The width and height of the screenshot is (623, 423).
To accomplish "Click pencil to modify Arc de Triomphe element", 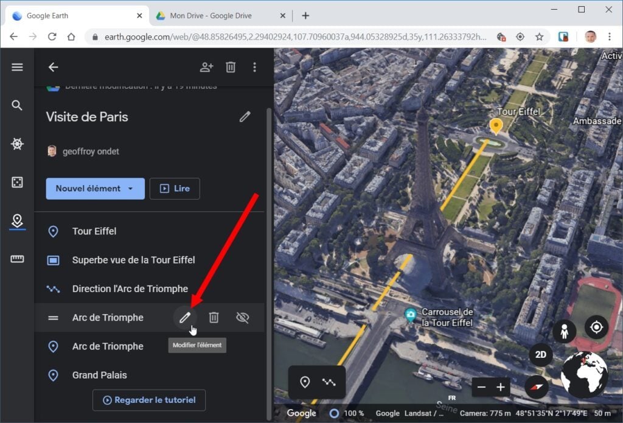I will tap(185, 317).
